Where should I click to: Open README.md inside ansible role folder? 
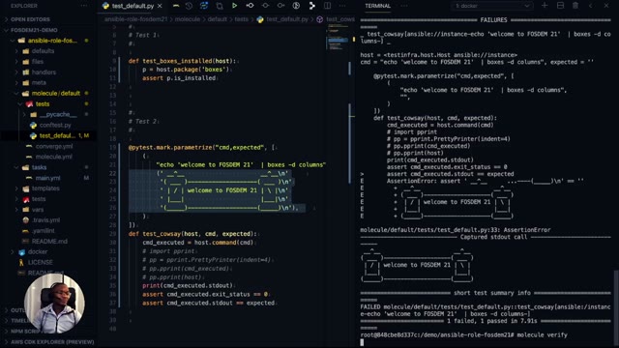tap(49, 241)
